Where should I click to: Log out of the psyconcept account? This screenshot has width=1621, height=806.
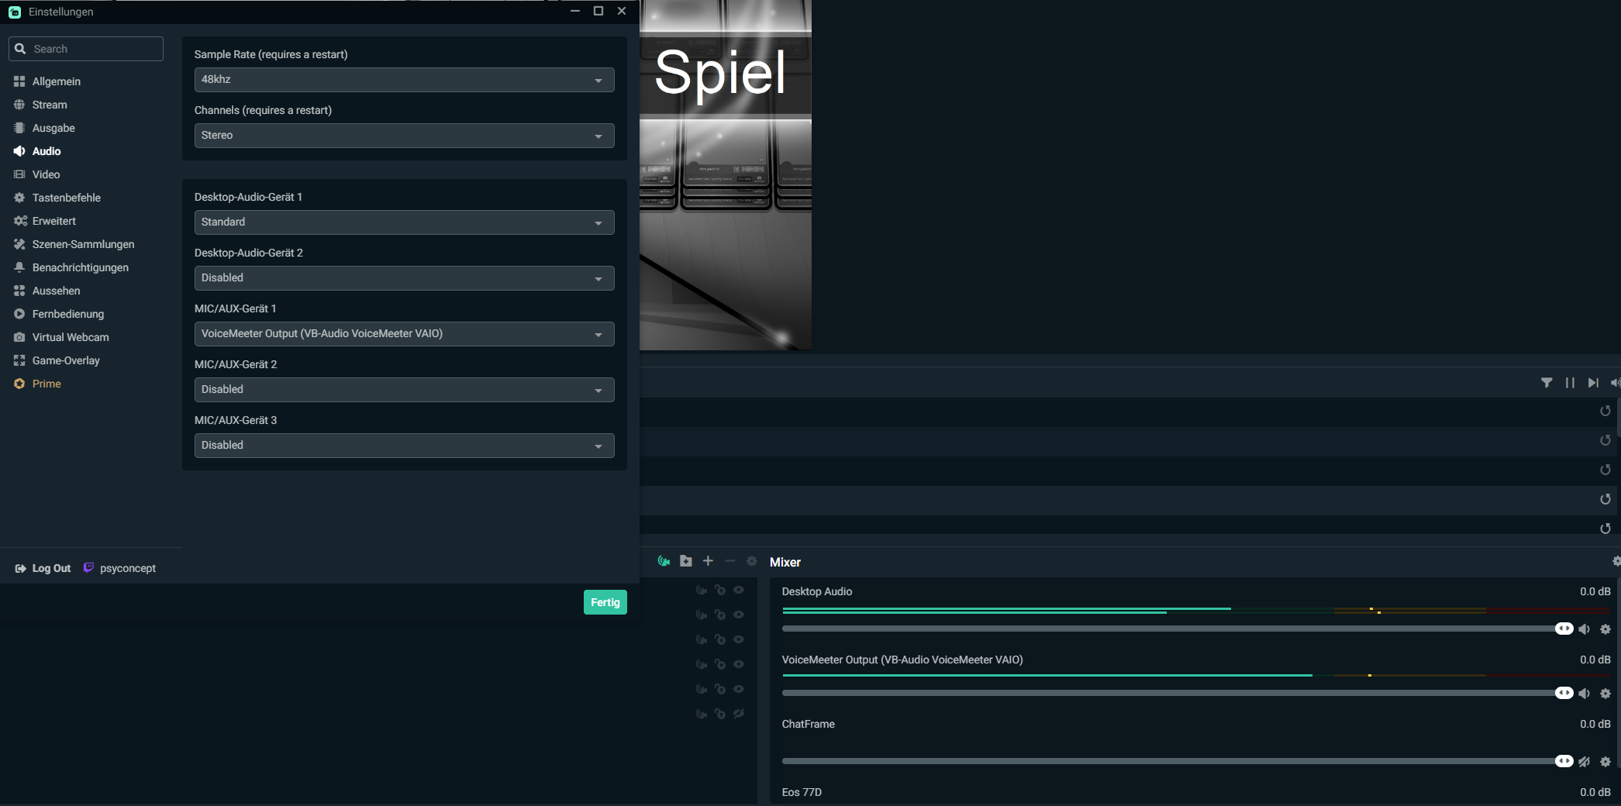pos(43,567)
